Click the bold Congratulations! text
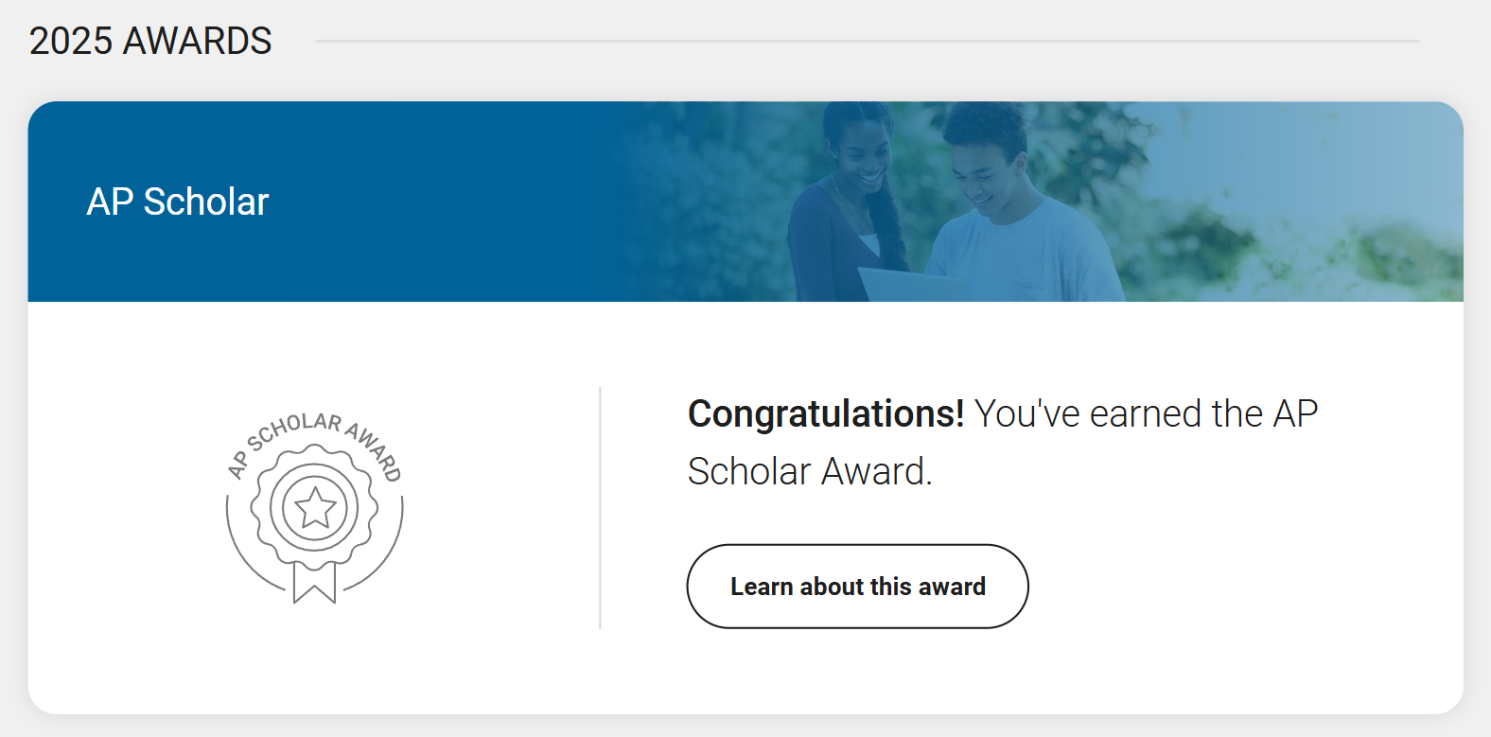Viewport: 1491px width, 737px height. [x=825, y=413]
